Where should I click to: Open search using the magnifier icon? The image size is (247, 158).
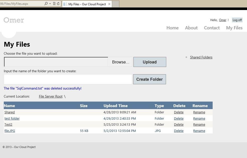46,4
